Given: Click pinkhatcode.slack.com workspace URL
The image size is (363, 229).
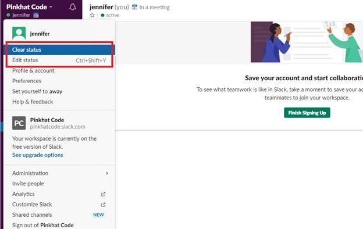Looking at the screenshot, I should tap(58, 127).
